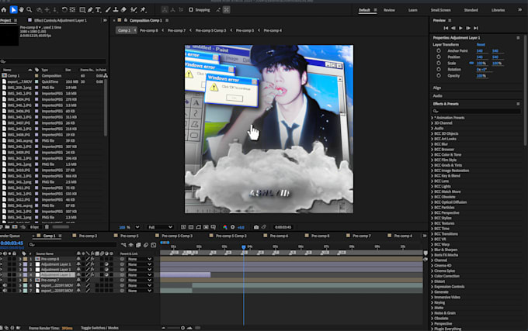Expand Color Correction effects category
The image size is (528, 331).
432,276
